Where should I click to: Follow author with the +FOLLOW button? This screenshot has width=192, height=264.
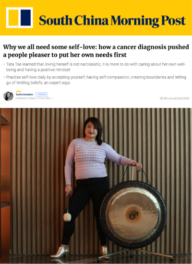pos(42,95)
